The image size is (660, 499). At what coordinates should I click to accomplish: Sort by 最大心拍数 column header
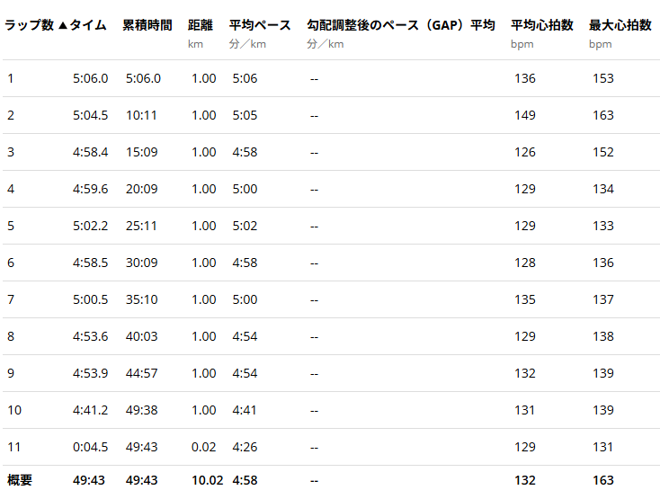[x=620, y=25]
